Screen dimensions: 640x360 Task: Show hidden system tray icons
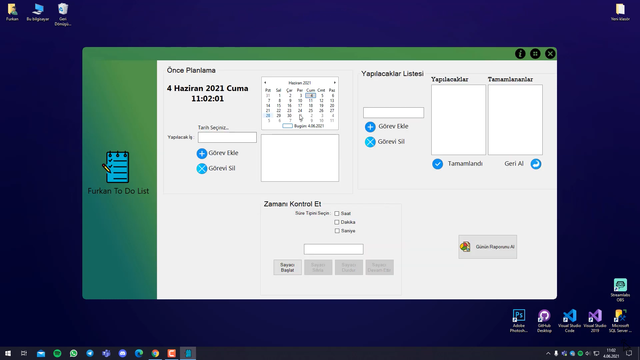(548, 353)
